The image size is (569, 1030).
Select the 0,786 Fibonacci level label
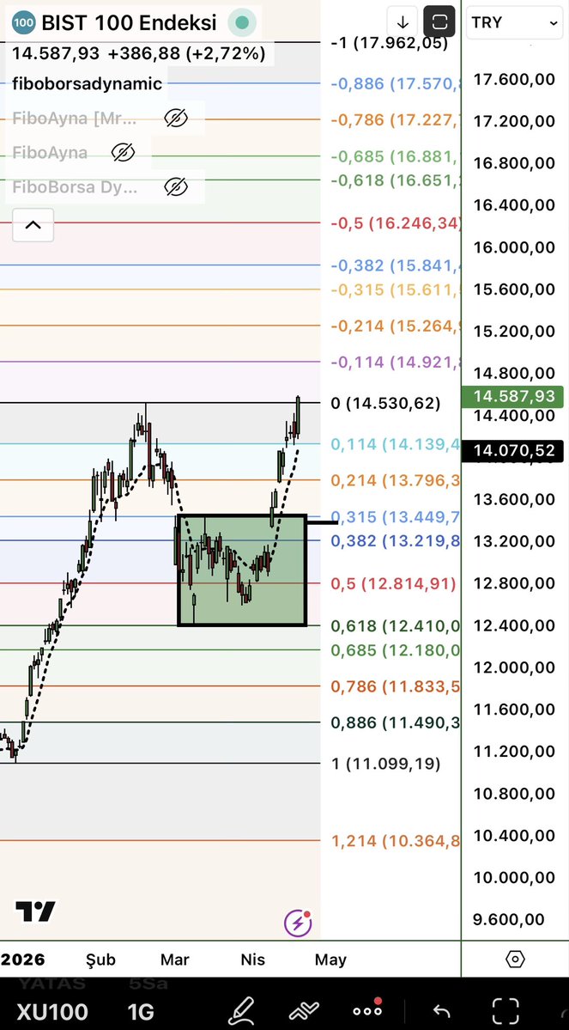(x=396, y=686)
